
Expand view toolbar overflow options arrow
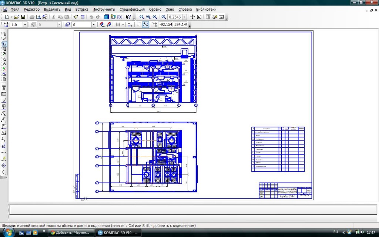click(227, 18)
